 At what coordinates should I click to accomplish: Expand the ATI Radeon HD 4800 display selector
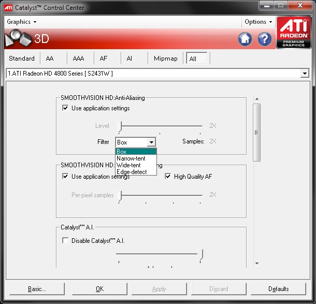tap(305, 74)
